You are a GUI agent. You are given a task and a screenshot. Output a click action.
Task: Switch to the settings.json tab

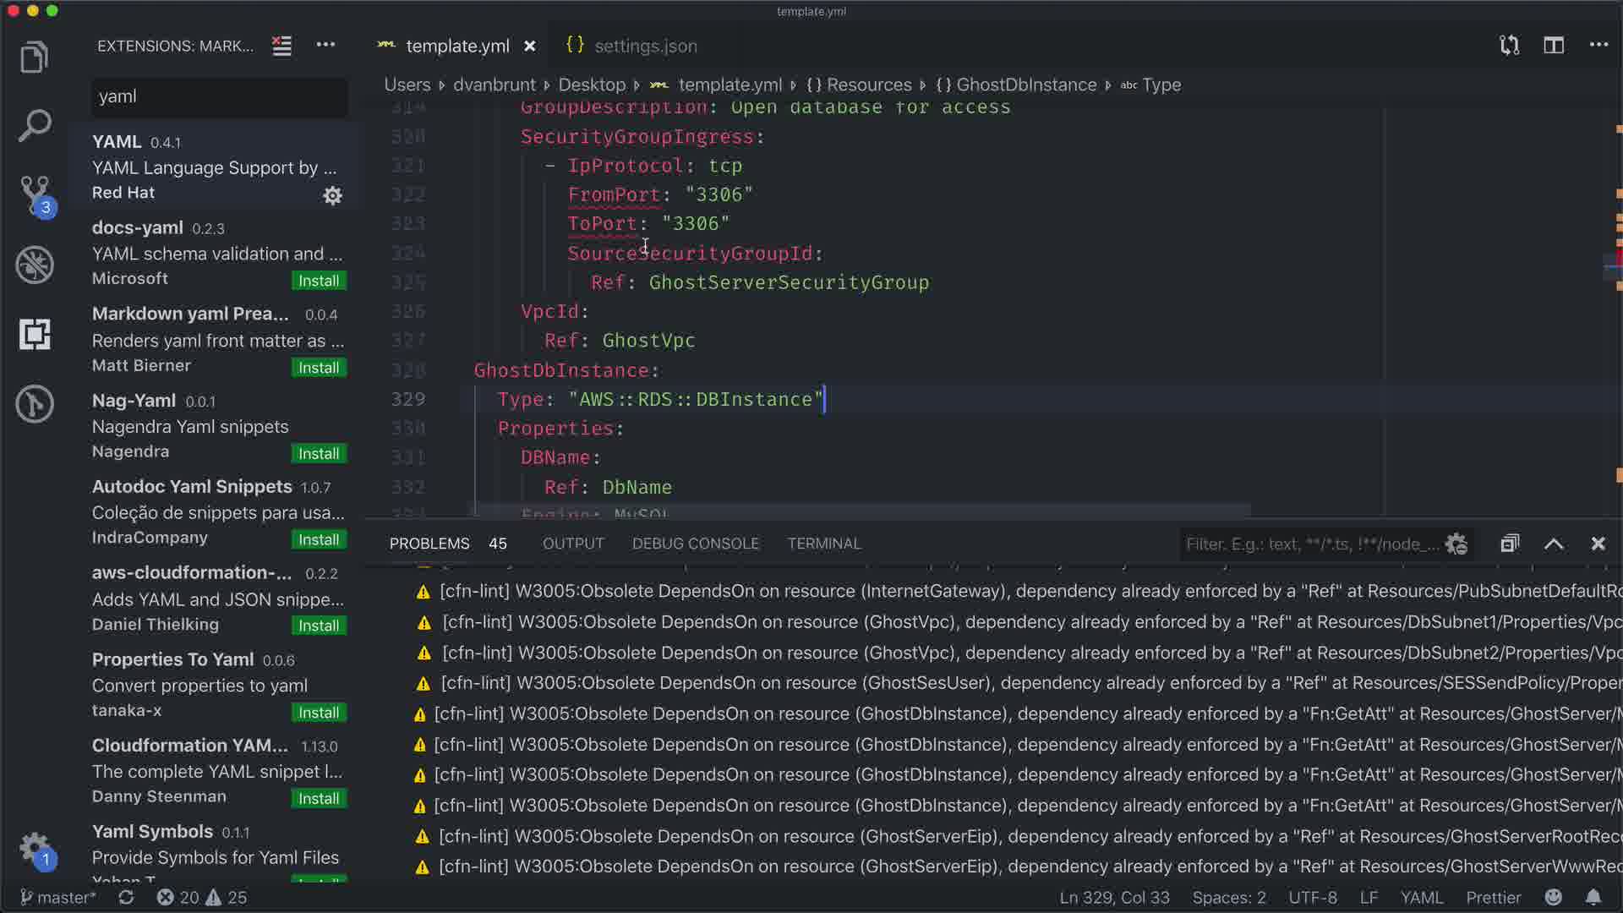coord(645,46)
